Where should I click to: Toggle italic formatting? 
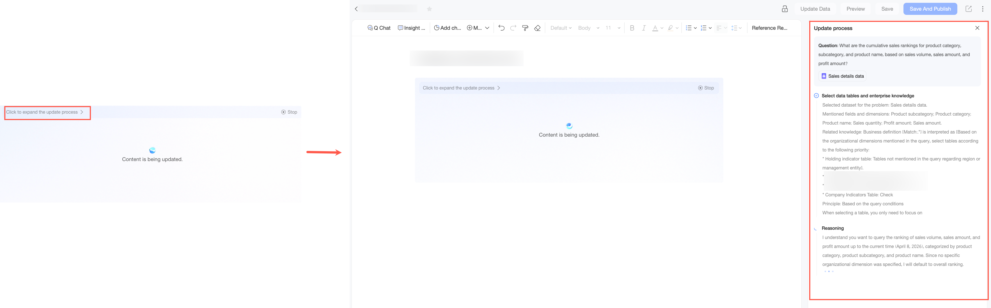pyautogui.click(x=644, y=28)
